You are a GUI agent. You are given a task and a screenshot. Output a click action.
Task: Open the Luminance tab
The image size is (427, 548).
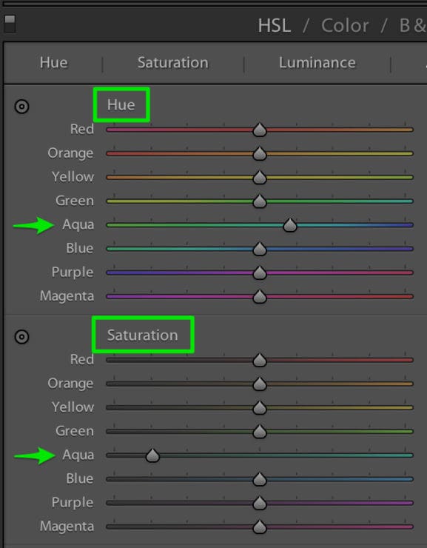(317, 63)
